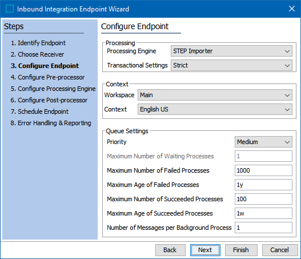Go to step 8 Error Handling & Reporting

(x=51, y=123)
